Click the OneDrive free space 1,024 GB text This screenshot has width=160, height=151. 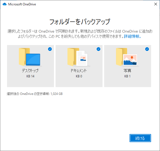click(x=35, y=94)
